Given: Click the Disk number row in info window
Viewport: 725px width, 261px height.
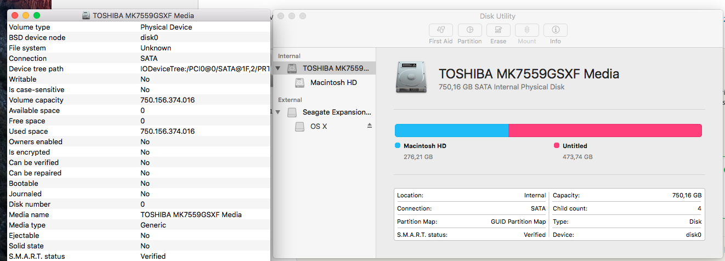Looking at the screenshot, I should coord(139,204).
